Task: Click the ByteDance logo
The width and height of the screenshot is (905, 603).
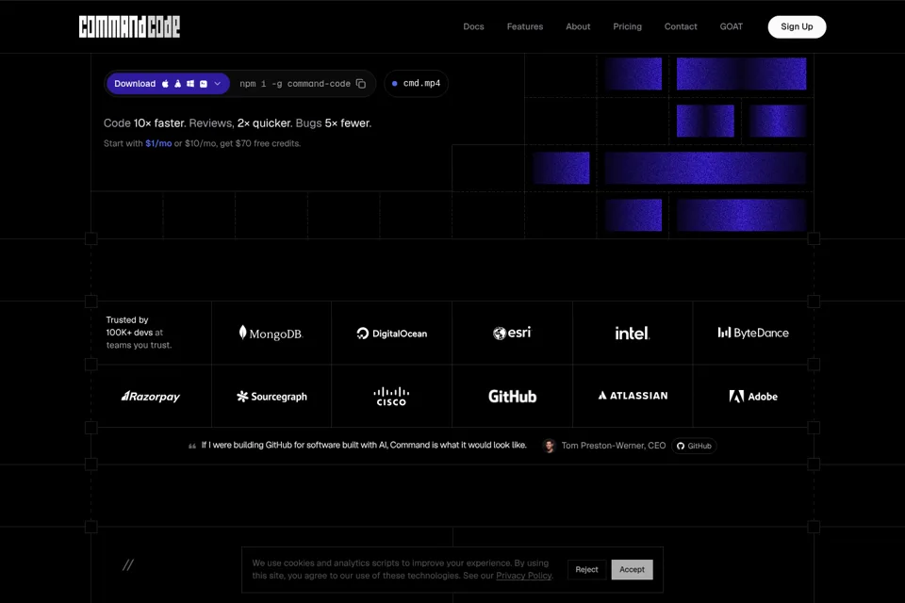Action: coord(753,333)
